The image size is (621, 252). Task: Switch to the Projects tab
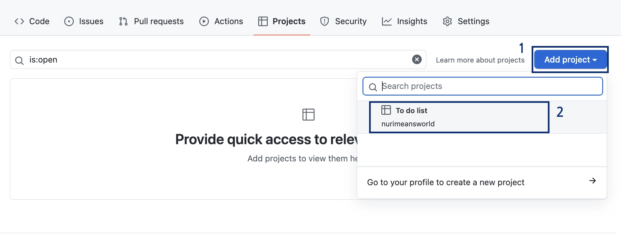pyautogui.click(x=282, y=21)
